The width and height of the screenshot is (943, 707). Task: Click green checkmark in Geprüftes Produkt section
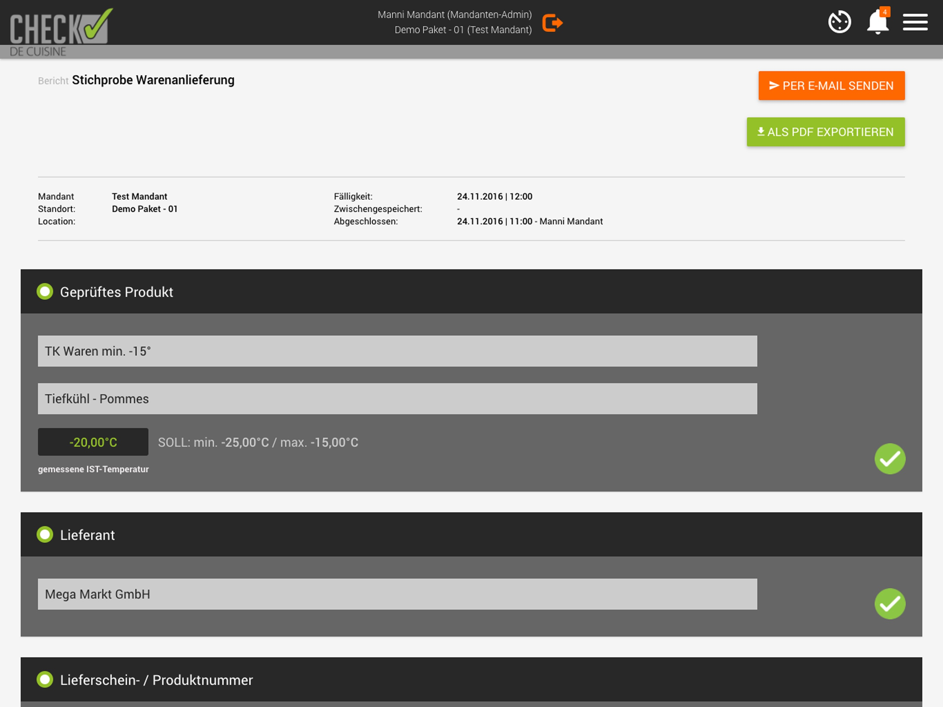890,458
